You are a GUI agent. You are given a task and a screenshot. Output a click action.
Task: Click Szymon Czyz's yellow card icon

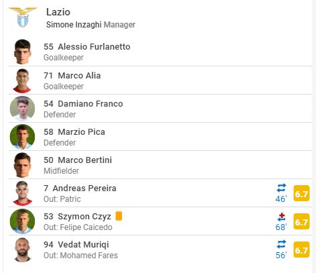point(118,216)
